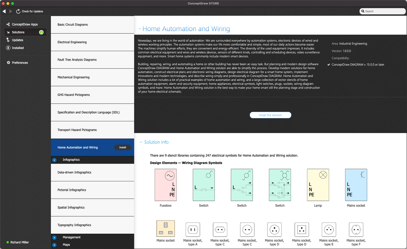Select Transport Hazard Pictograms solution

tap(93, 130)
